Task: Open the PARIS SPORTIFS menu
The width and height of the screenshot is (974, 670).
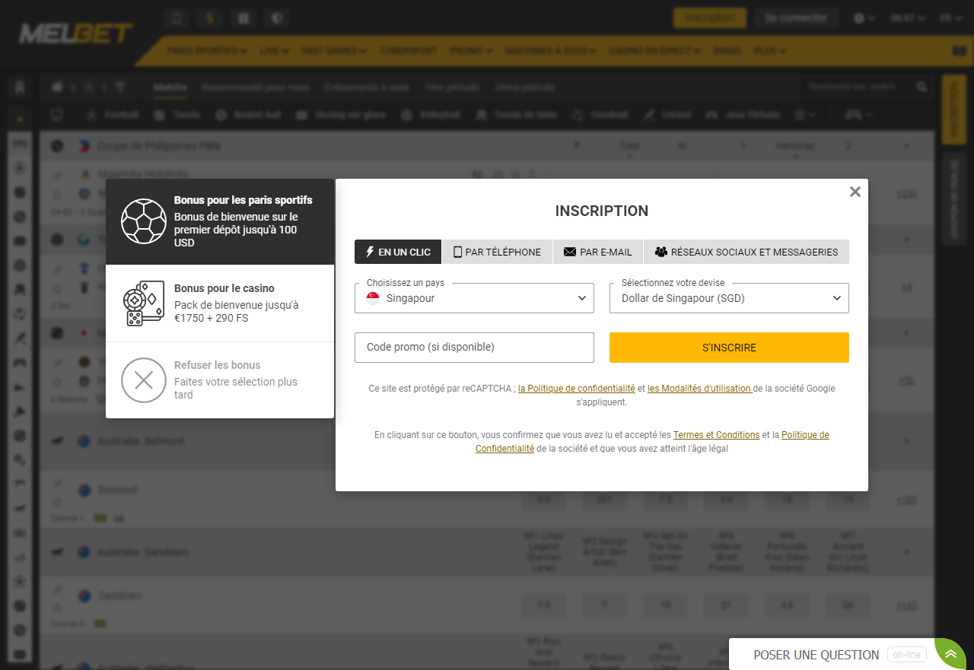Action: 208,51
